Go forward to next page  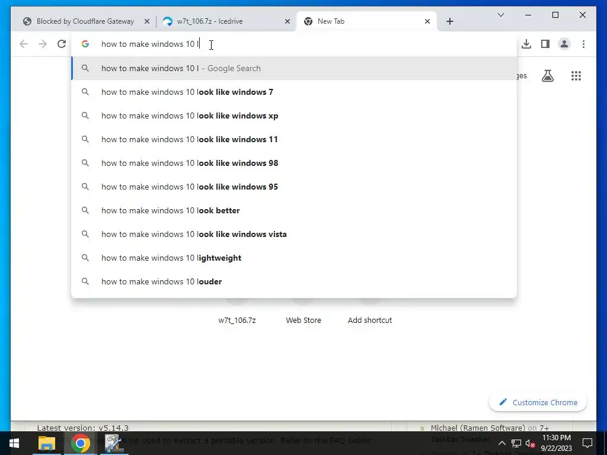click(43, 44)
